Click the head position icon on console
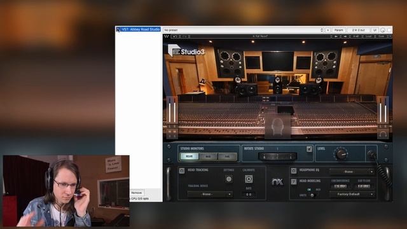 tap(277, 127)
